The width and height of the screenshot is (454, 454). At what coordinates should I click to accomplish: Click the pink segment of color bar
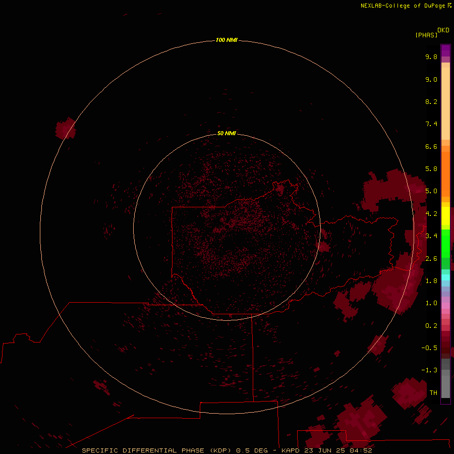click(x=445, y=306)
